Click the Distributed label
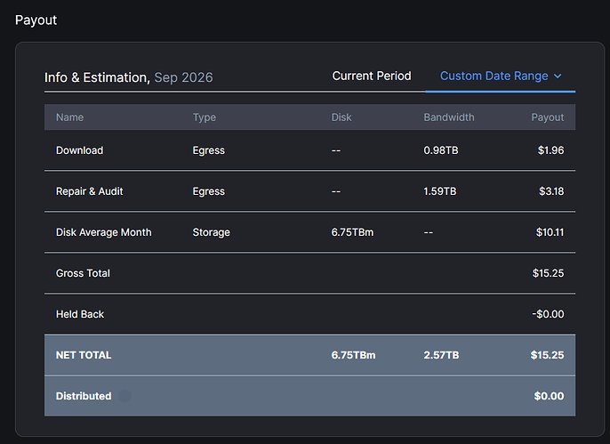Viewport: 610px width, 444px height. pos(84,396)
